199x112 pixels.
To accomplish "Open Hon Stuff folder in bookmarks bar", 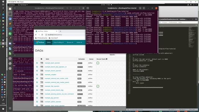I will click(53, 38).
